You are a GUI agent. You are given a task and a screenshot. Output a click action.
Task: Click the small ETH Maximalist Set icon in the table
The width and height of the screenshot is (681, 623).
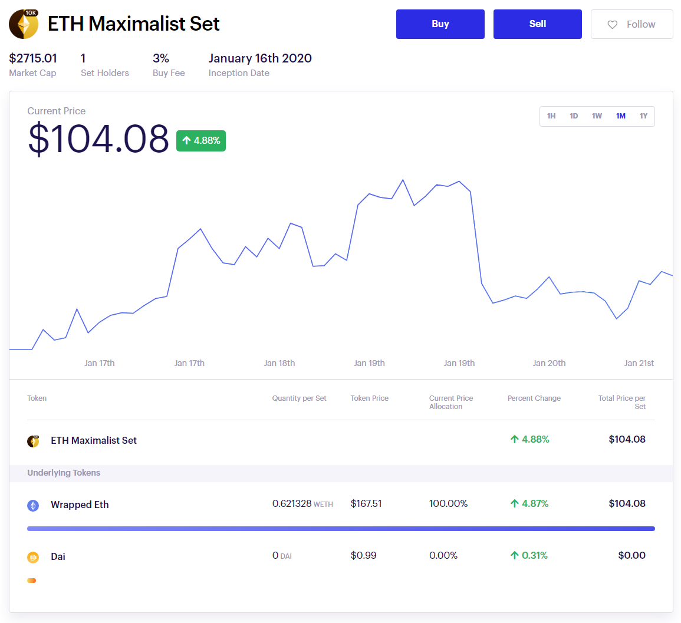tap(33, 441)
